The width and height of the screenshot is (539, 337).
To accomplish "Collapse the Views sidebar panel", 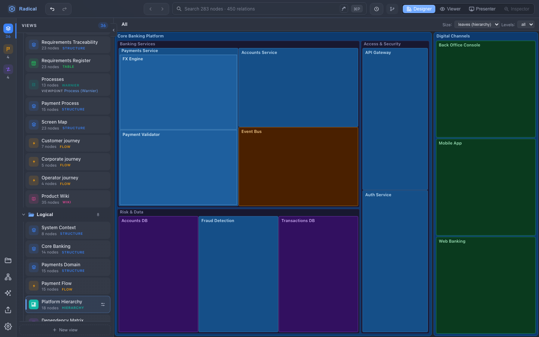I will 113,30.
